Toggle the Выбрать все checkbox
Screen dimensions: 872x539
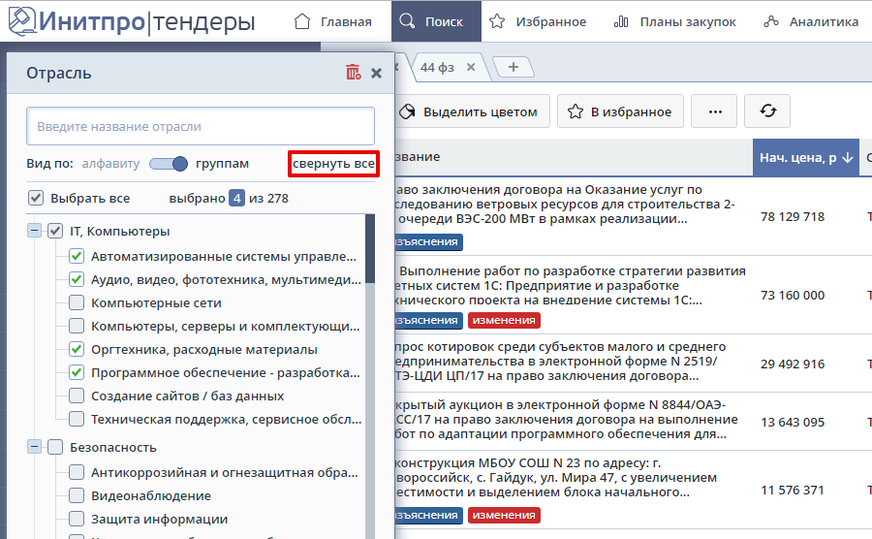[x=36, y=198]
